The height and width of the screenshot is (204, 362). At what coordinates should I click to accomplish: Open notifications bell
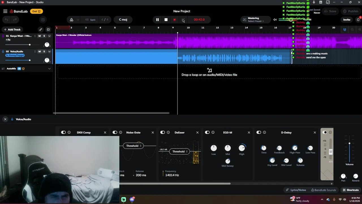[358, 20]
